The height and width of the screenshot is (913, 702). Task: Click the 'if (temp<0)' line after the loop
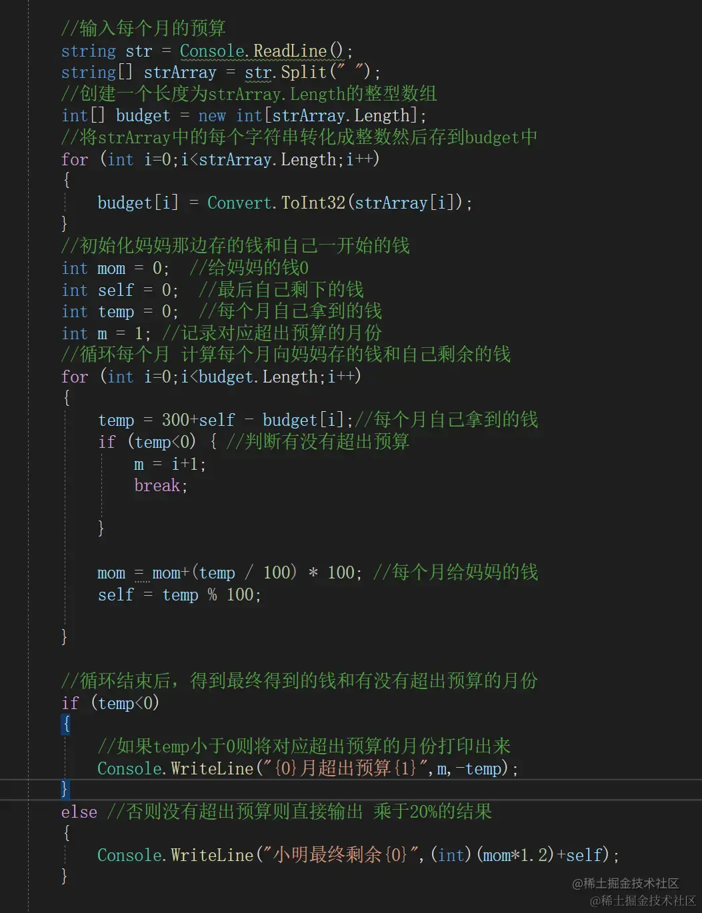pos(110,703)
